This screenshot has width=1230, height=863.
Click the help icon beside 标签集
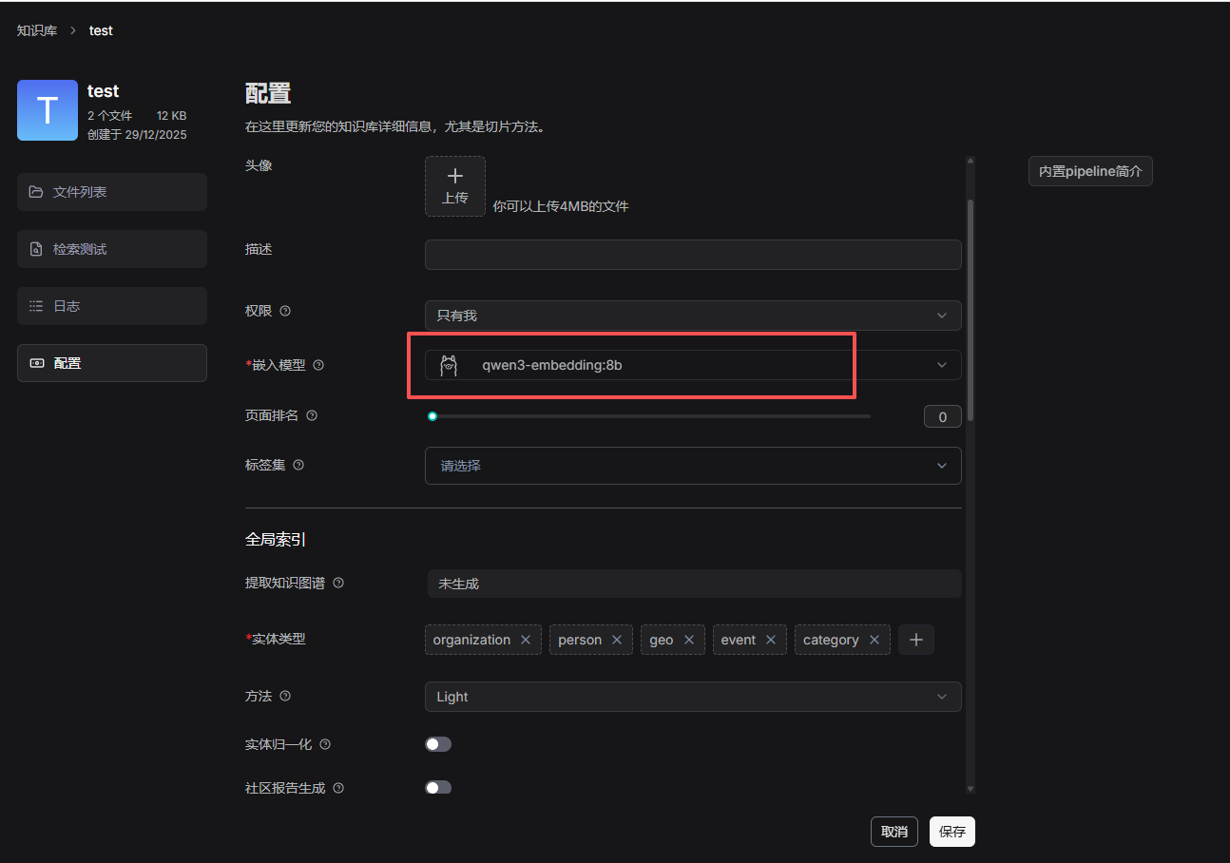(x=298, y=465)
